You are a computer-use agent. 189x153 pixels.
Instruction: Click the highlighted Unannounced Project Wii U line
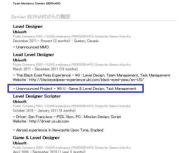[x=75, y=89]
